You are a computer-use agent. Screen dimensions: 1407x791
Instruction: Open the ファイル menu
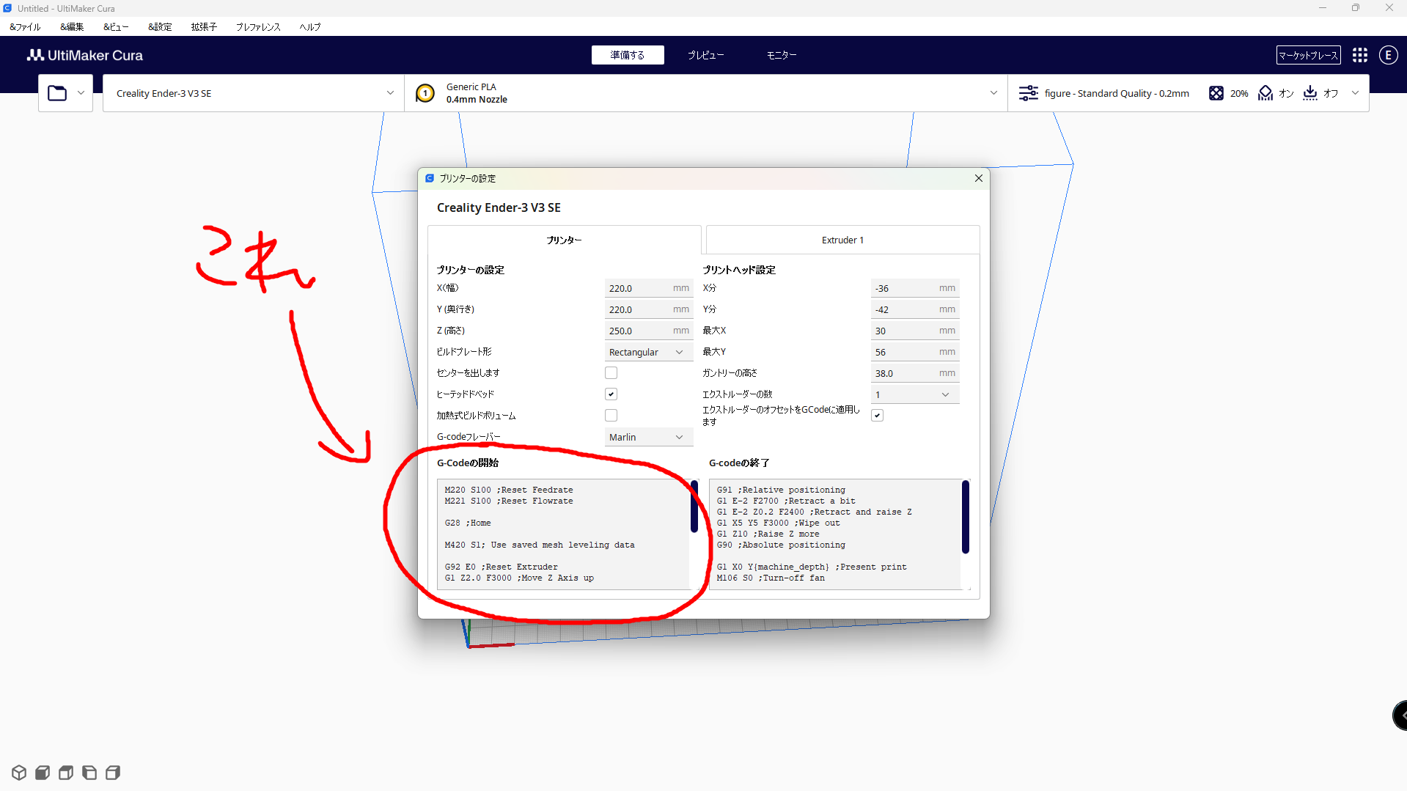pyautogui.click(x=25, y=27)
